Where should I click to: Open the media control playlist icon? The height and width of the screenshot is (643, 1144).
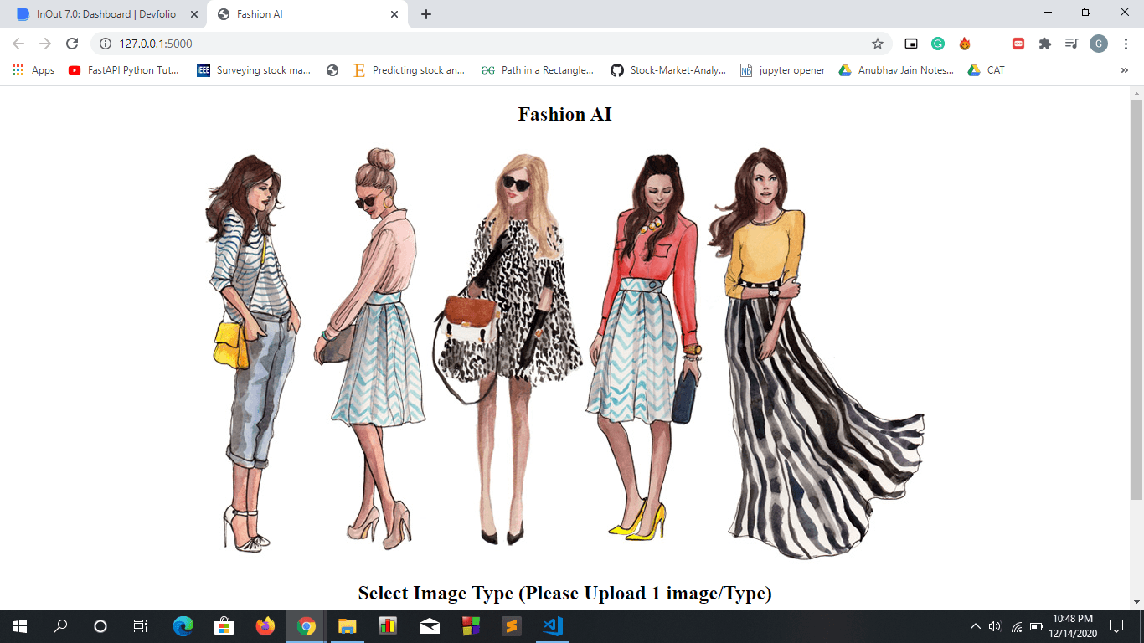click(x=1071, y=44)
